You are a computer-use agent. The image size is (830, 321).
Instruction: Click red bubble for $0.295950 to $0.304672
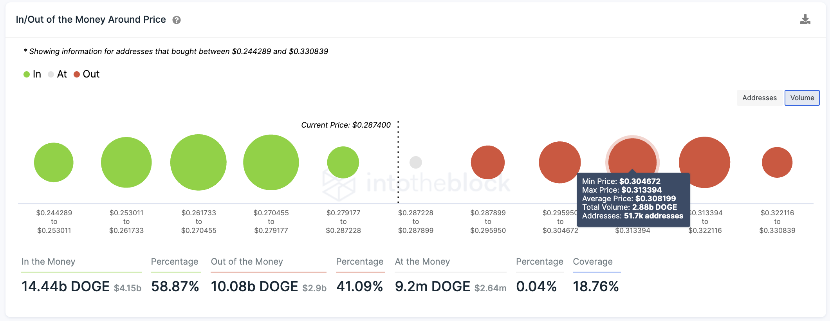(x=560, y=162)
